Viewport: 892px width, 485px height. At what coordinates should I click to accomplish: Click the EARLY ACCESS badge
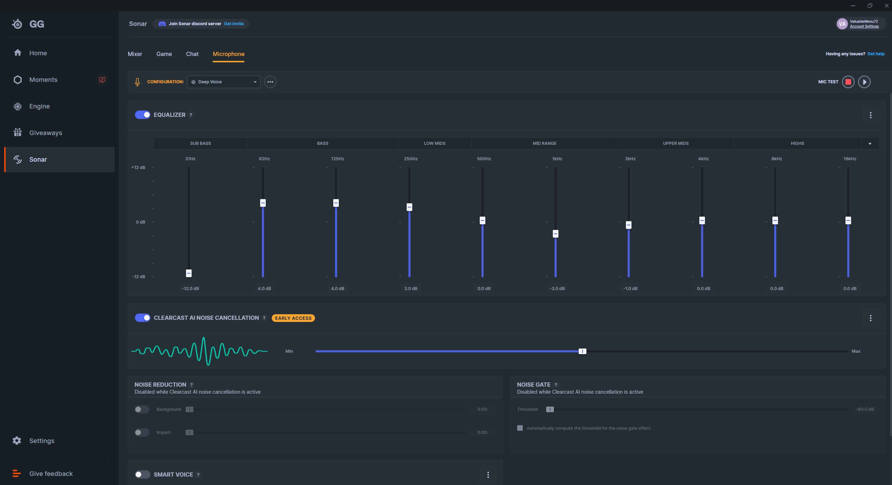coord(293,318)
